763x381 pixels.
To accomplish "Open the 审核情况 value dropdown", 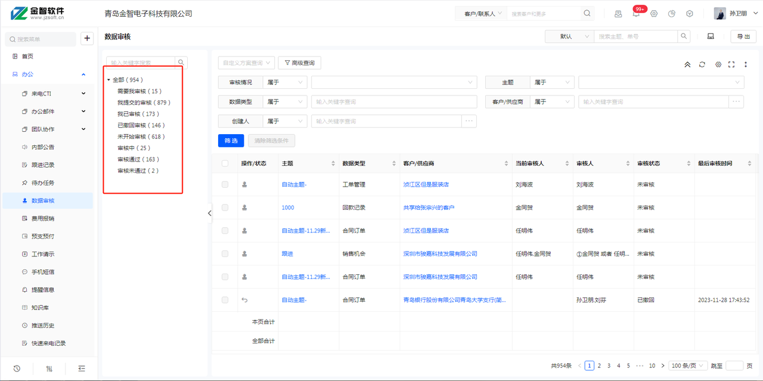I will [x=394, y=82].
